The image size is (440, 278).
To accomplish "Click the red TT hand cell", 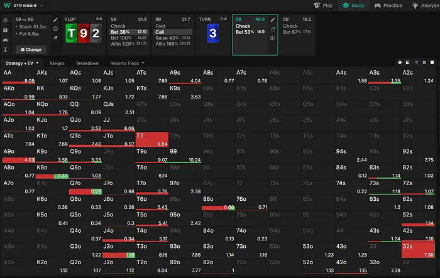I will (x=152, y=139).
